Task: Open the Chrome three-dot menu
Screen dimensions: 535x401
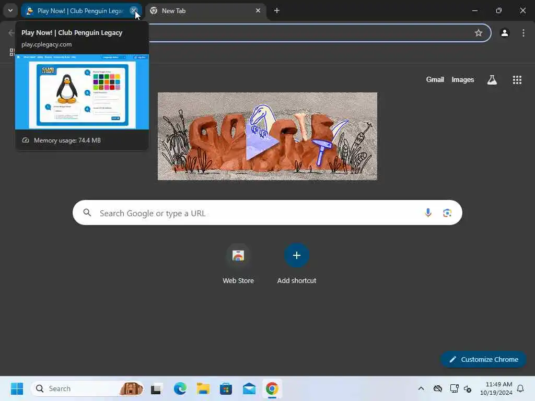Action: tap(524, 33)
